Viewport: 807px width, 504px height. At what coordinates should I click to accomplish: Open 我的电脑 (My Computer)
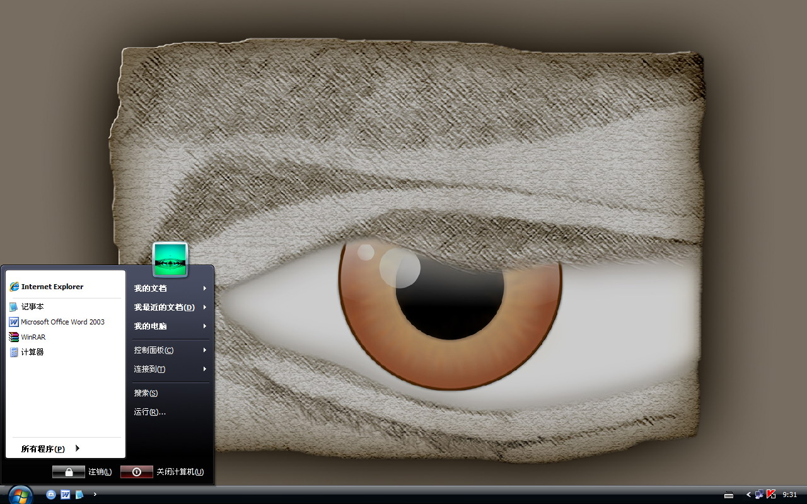170,326
